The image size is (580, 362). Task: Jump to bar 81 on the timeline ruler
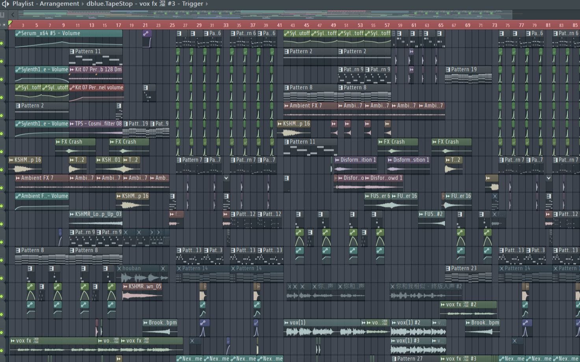click(548, 25)
